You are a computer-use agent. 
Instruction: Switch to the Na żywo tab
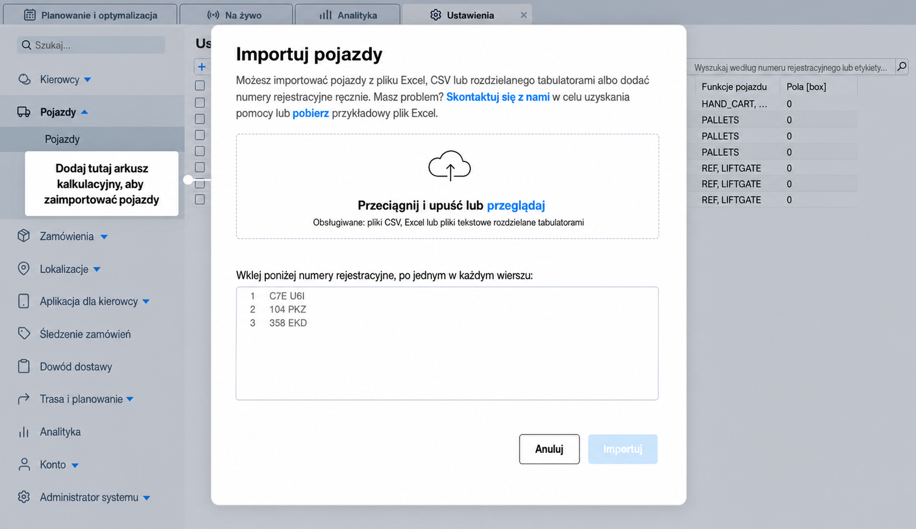[x=236, y=15]
